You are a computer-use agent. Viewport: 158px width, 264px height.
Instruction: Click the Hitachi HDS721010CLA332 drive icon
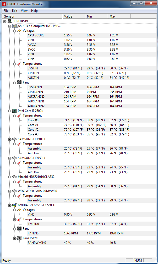(14, 177)
